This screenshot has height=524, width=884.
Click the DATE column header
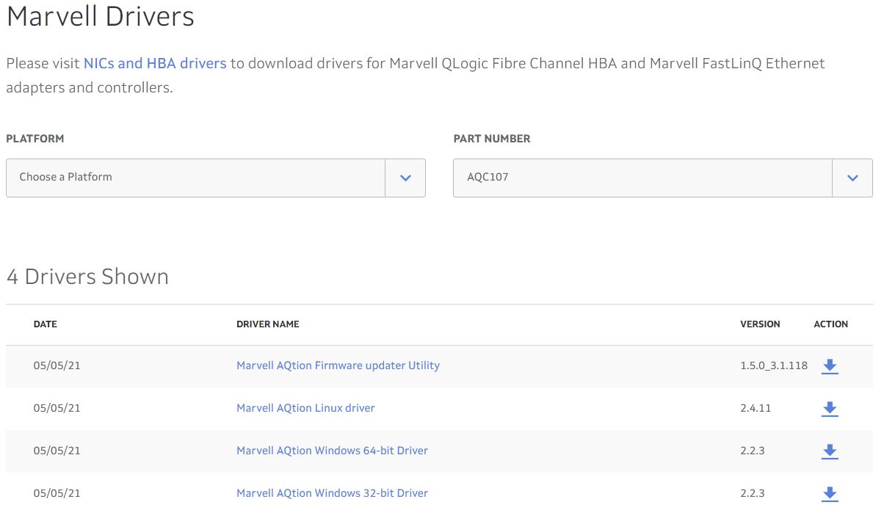tap(45, 324)
